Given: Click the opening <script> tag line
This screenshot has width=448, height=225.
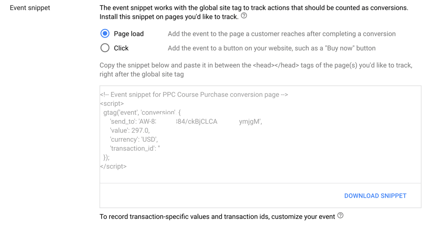Looking at the screenshot, I should coord(112,103).
